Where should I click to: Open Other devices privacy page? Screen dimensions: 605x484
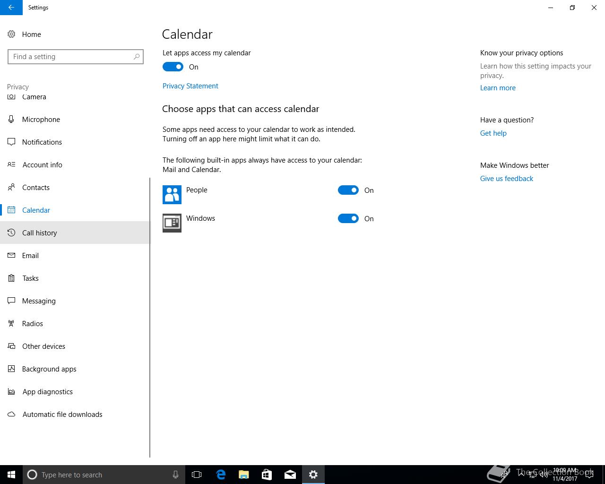(x=75, y=346)
